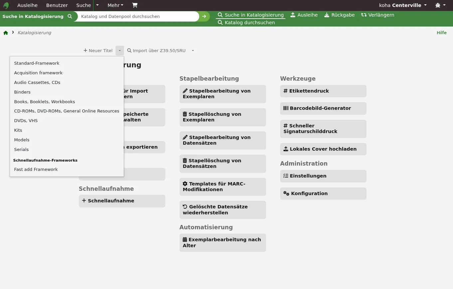Go to Benutzer in the top navigation
Screen dimensions: 453x289
coord(57,5)
